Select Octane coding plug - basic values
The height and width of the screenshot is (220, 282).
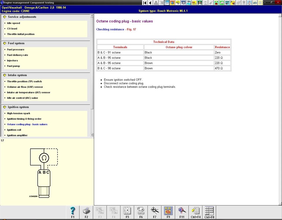[x=27, y=124]
